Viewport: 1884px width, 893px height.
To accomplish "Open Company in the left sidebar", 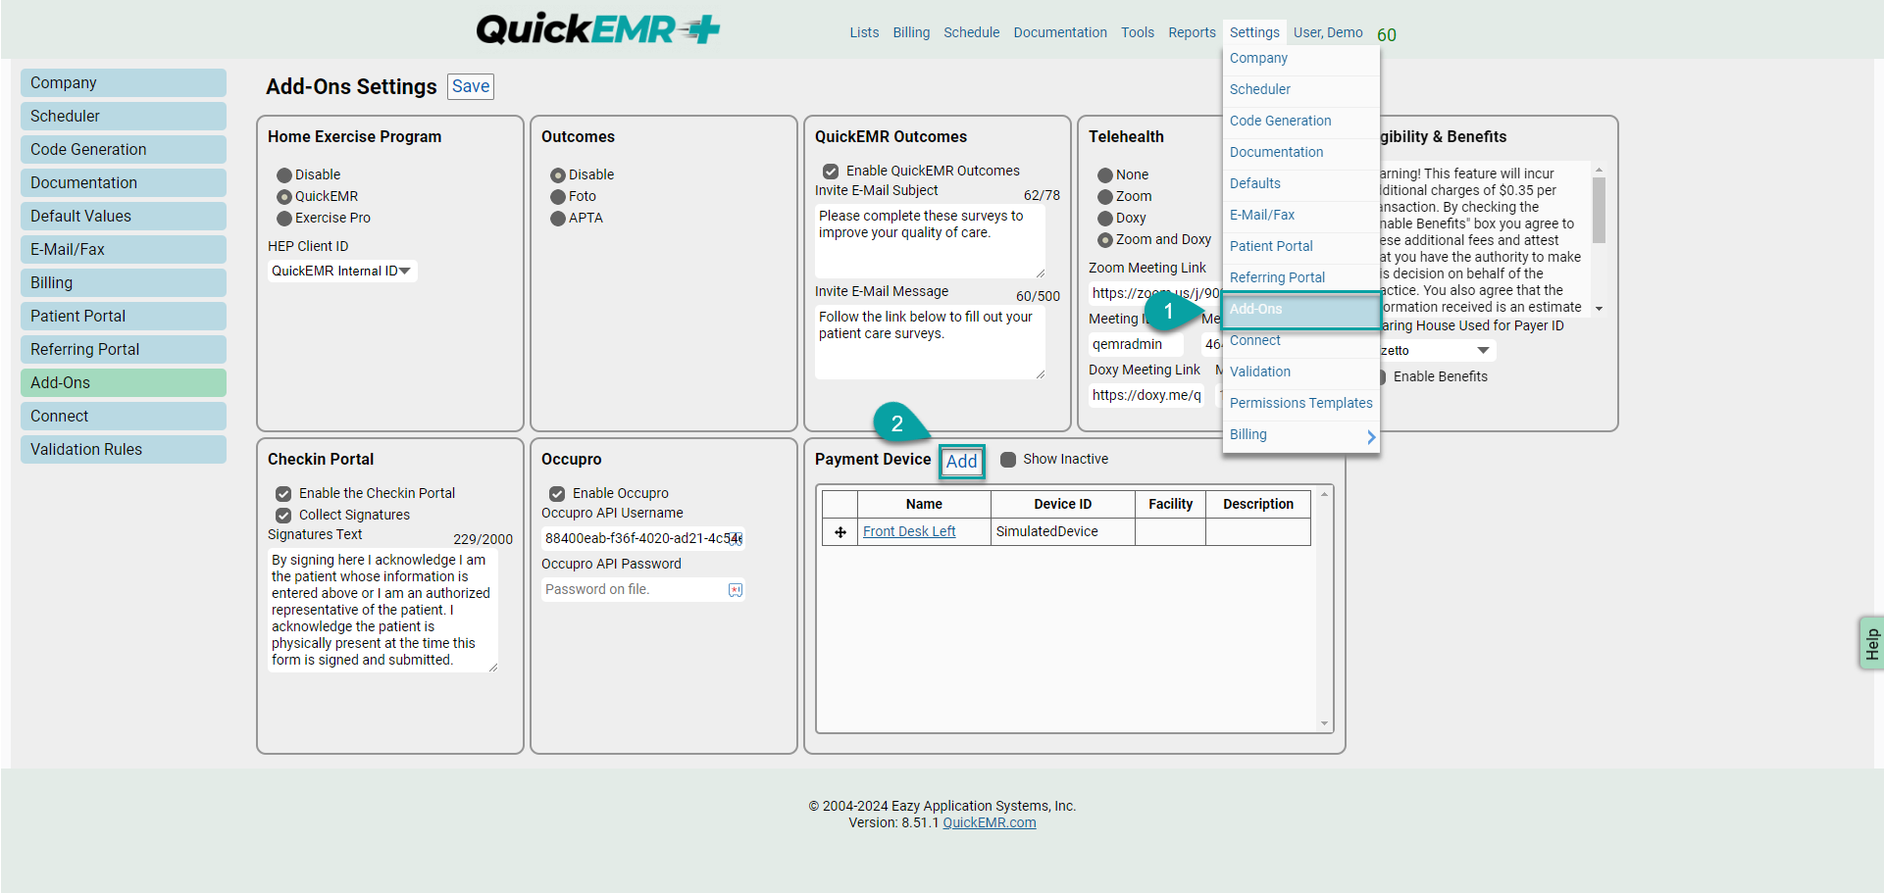I will click(124, 83).
